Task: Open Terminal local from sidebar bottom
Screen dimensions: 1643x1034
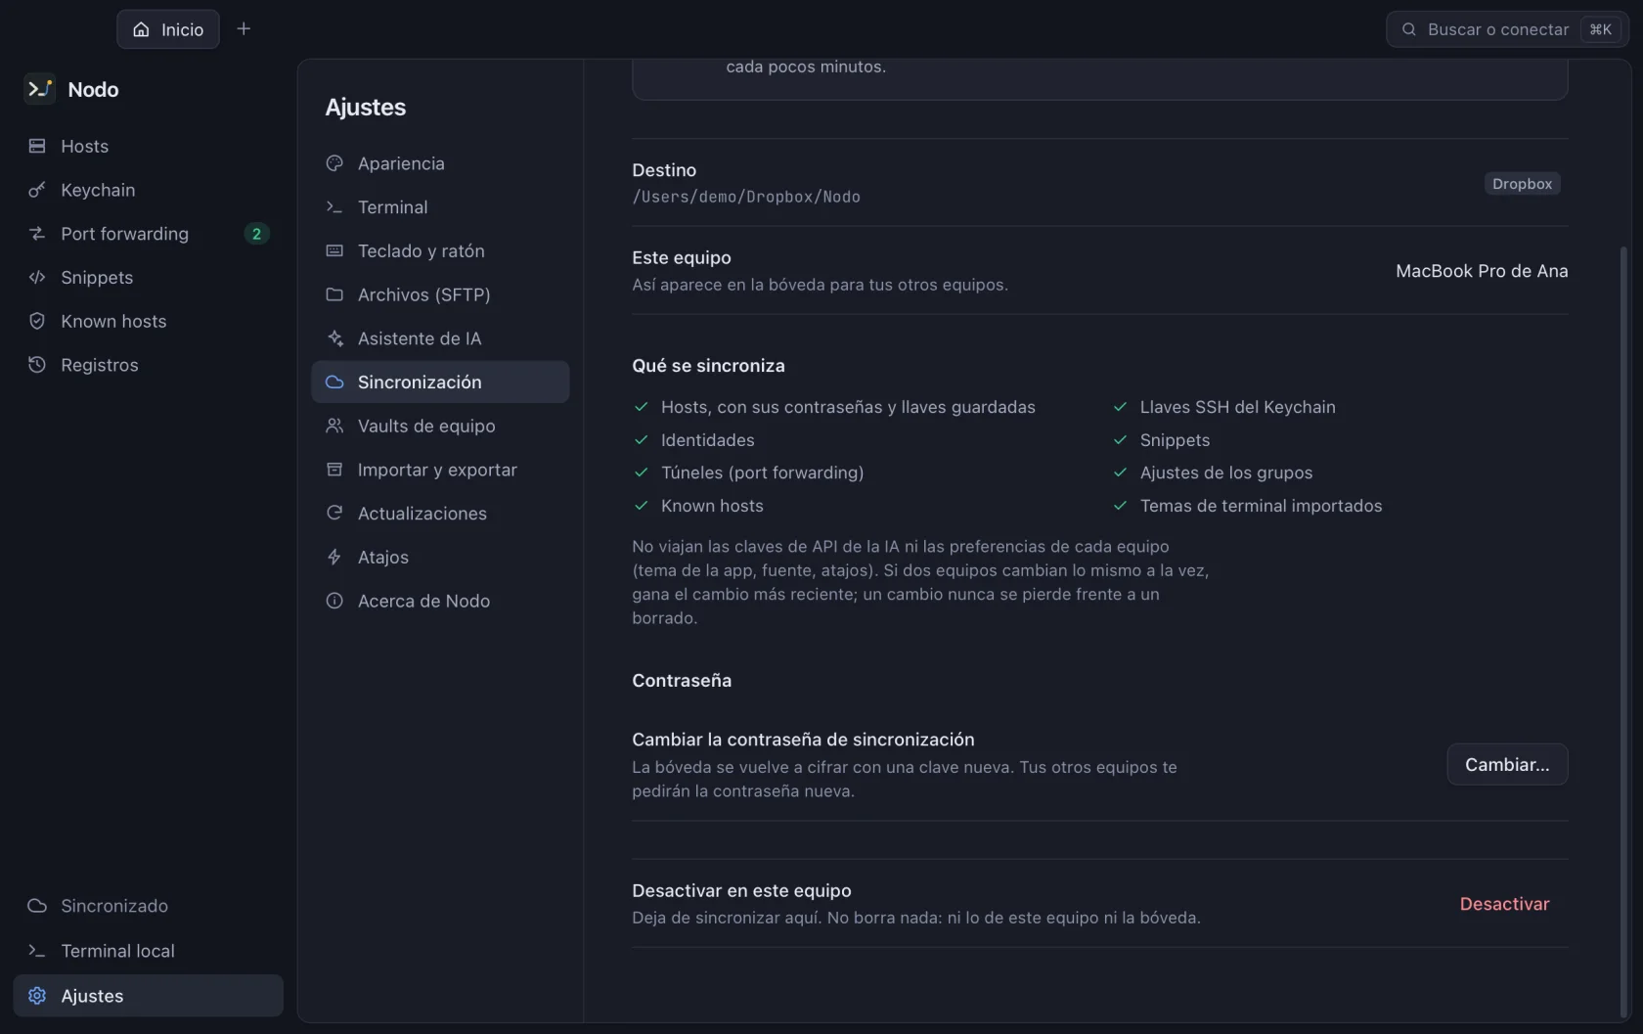Action: click(148, 951)
